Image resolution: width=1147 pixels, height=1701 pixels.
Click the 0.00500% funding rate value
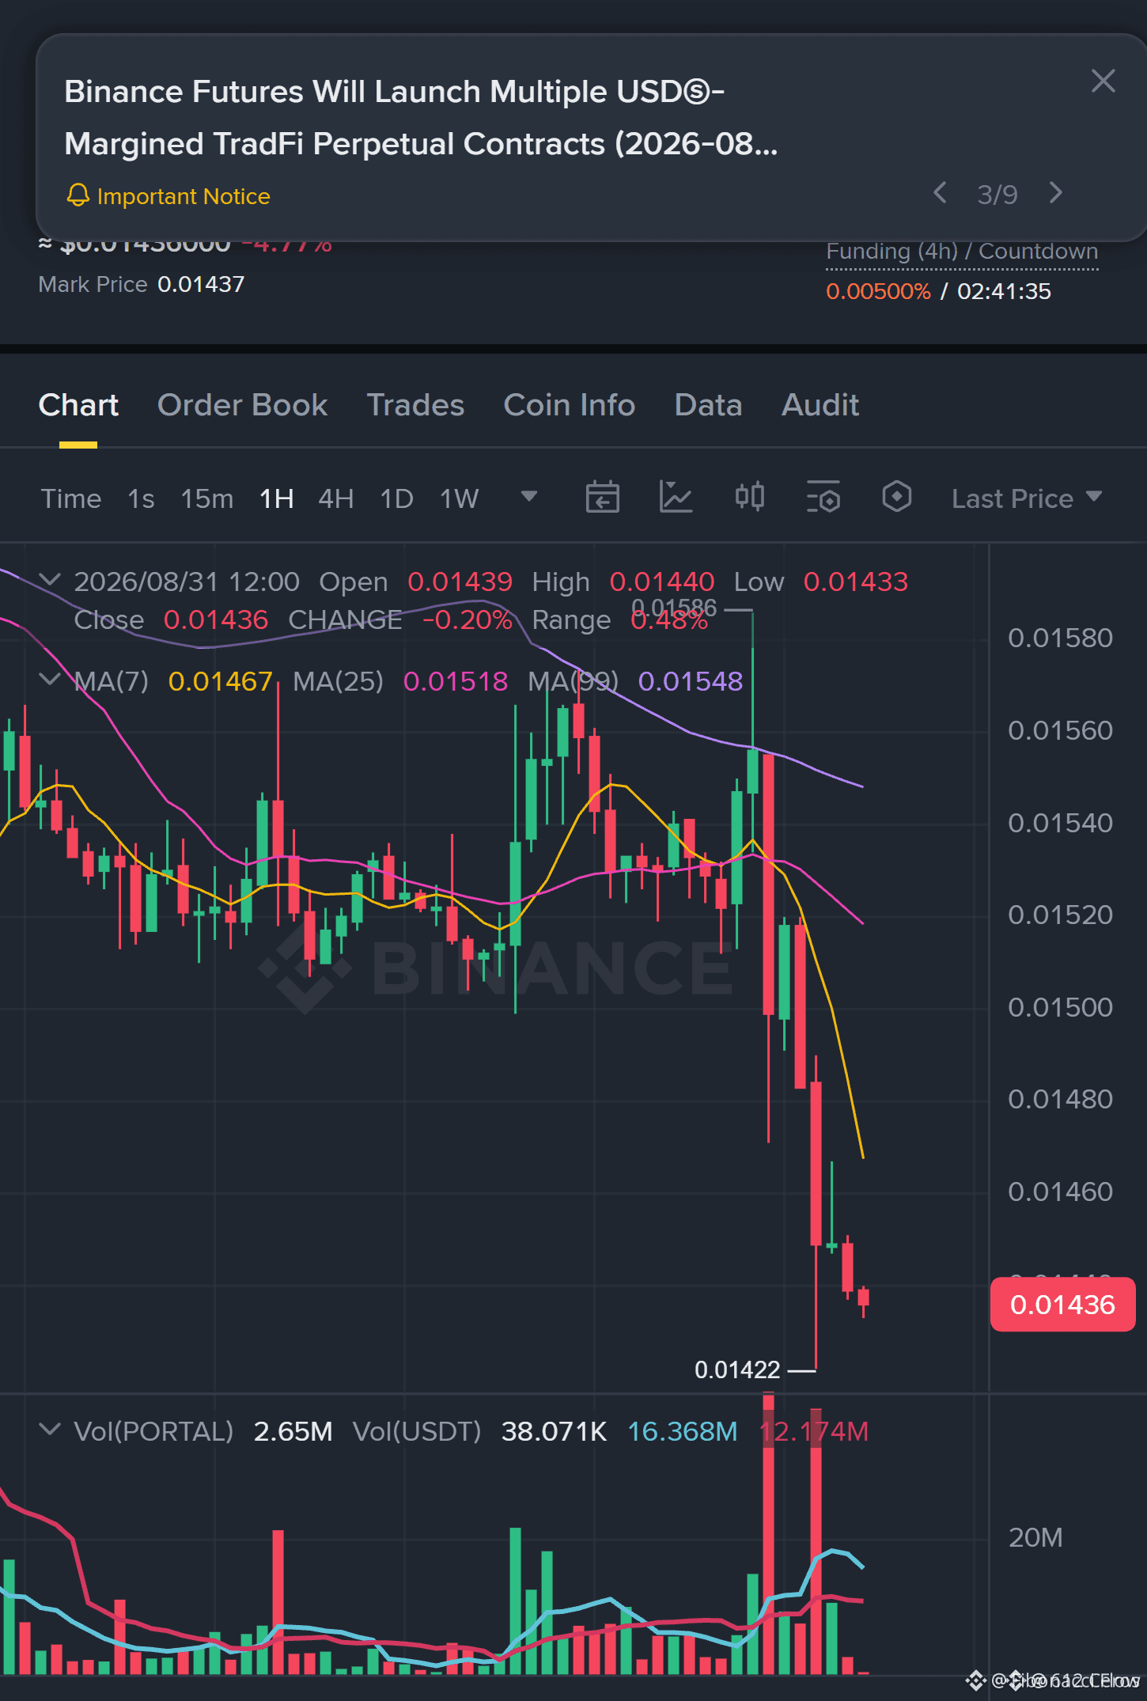pos(878,291)
